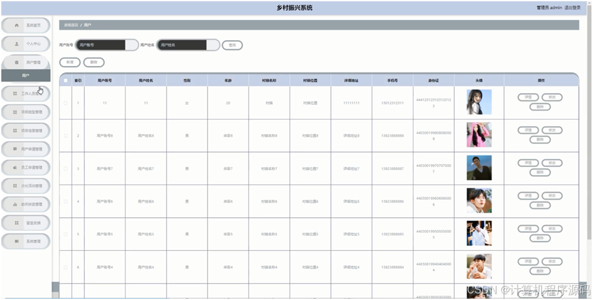Image resolution: width=593 pixels, height=300 pixels.
Task: Click 修改 for the 用户账号6 row
Action: (552, 196)
